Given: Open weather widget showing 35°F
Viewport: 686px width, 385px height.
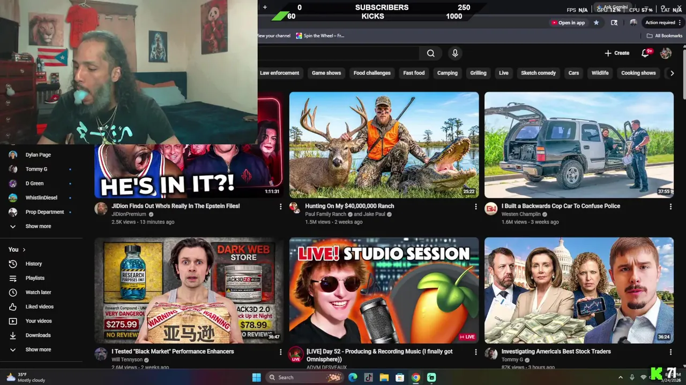Looking at the screenshot, I should click(26, 378).
